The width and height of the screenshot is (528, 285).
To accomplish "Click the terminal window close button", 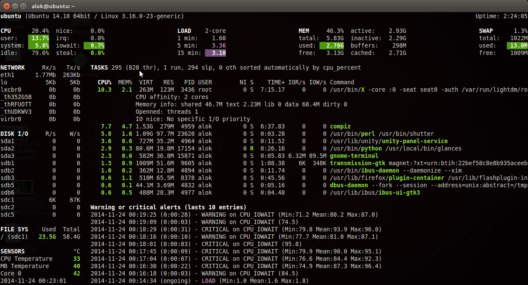I will coord(7,6).
